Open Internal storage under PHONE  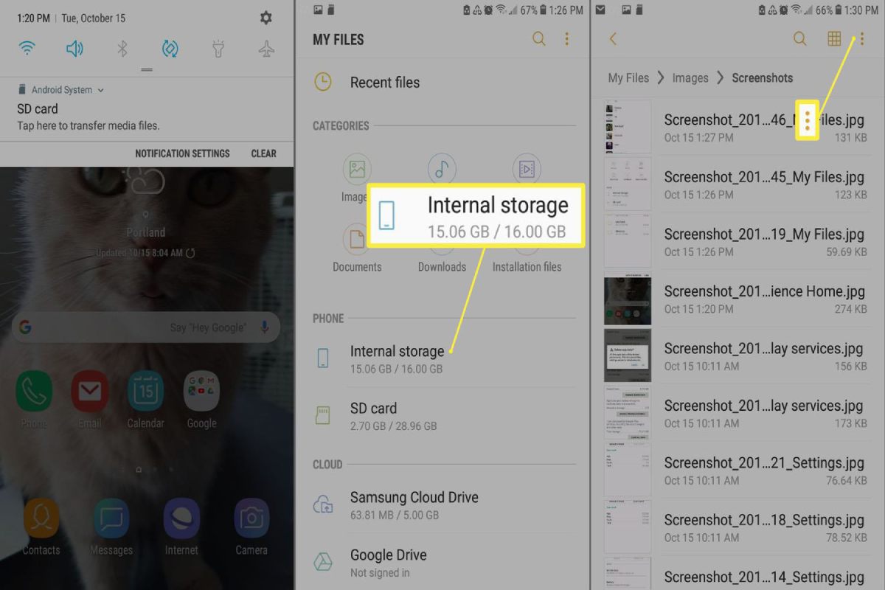(x=442, y=358)
